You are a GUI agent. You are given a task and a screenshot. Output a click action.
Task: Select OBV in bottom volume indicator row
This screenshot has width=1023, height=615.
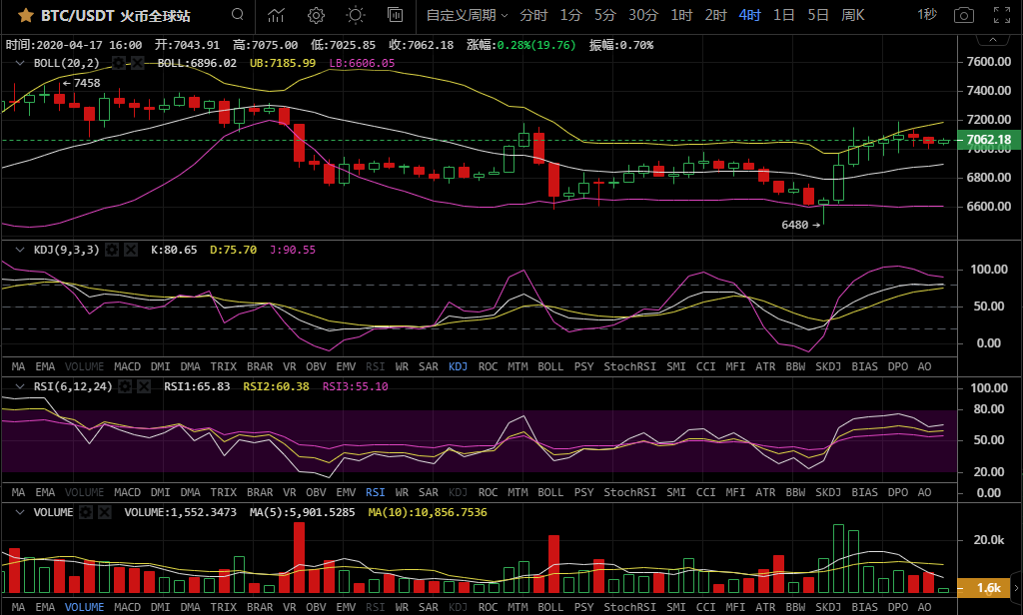pos(316,607)
